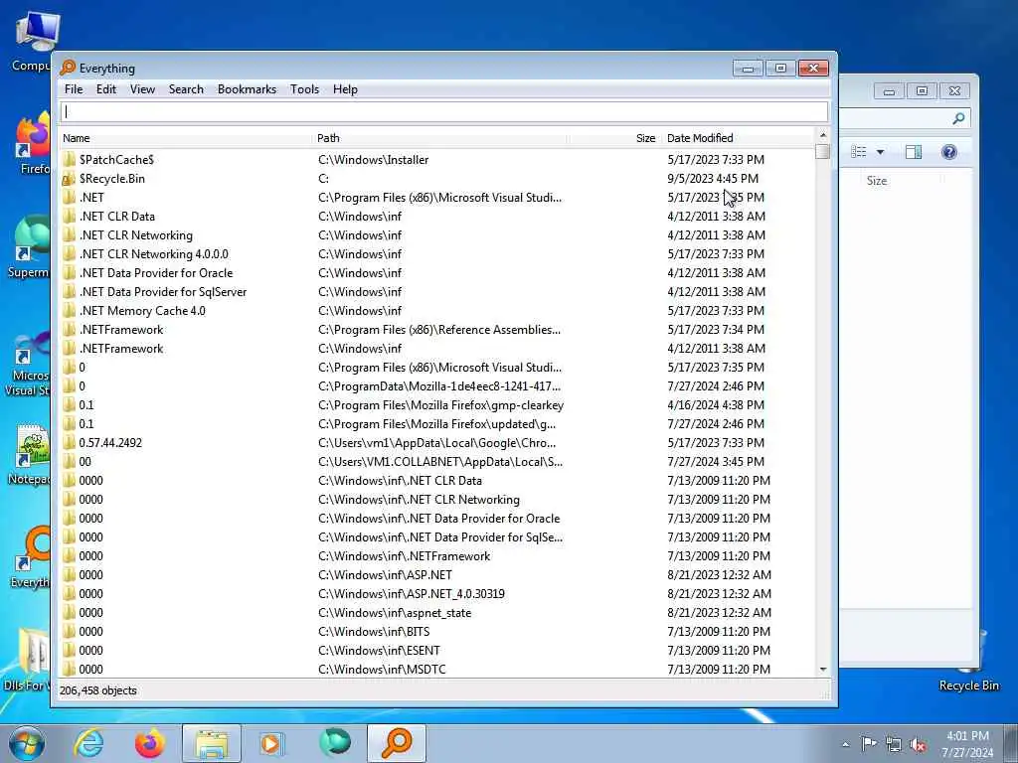Click the '.NET CLR Networking' row name
1018x763 pixels.
(x=135, y=234)
